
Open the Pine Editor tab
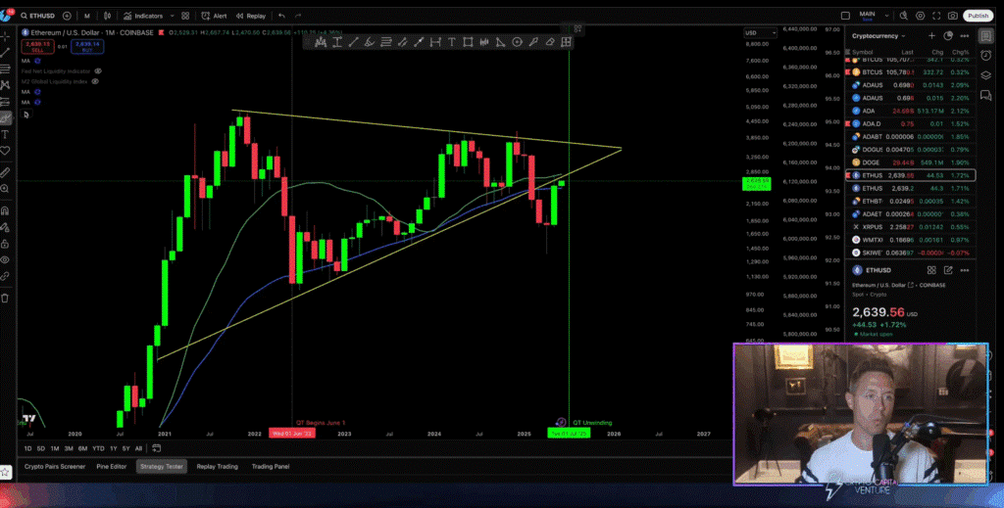[x=112, y=467]
